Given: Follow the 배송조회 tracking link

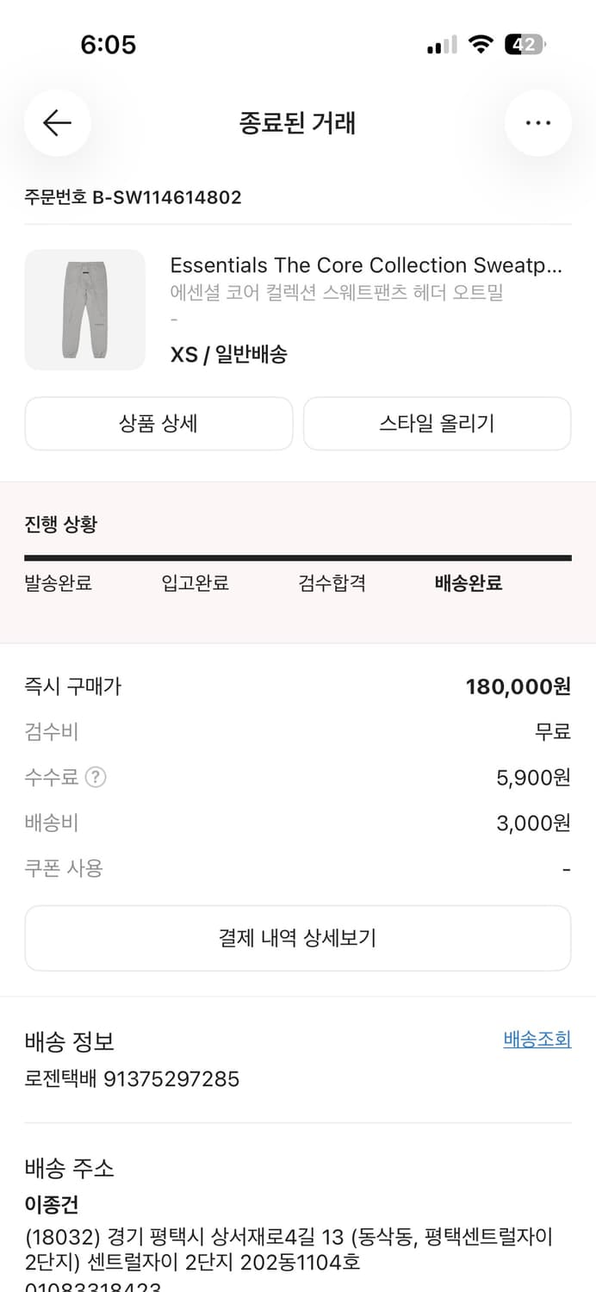Looking at the screenshot, I should (x=537, y=1039).
